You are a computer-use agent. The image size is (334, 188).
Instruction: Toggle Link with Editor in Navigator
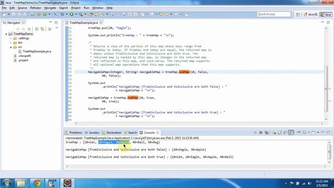coord(42,29)
